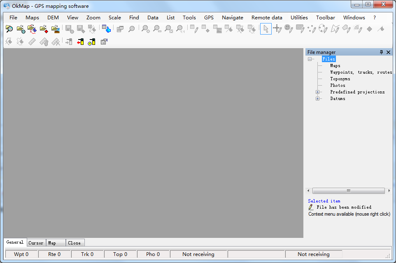Collapse the Files root tree node

click(310, 59)
